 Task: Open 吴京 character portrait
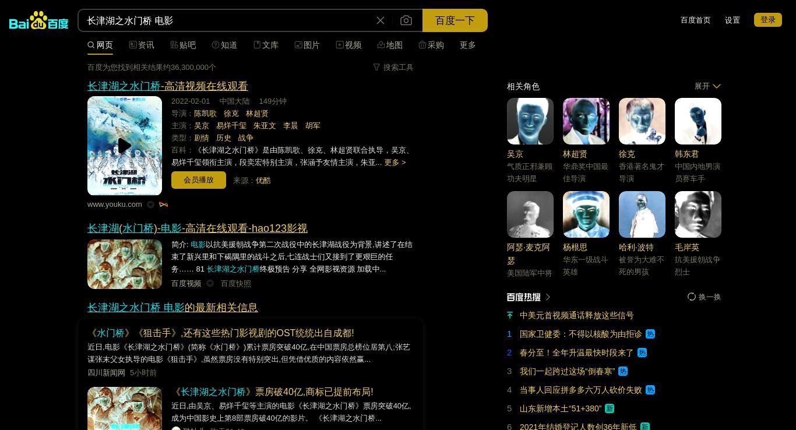tap(530, 121)
